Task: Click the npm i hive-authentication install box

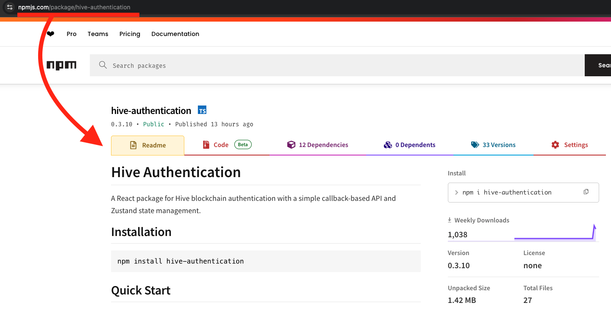Action: point(523,192)
